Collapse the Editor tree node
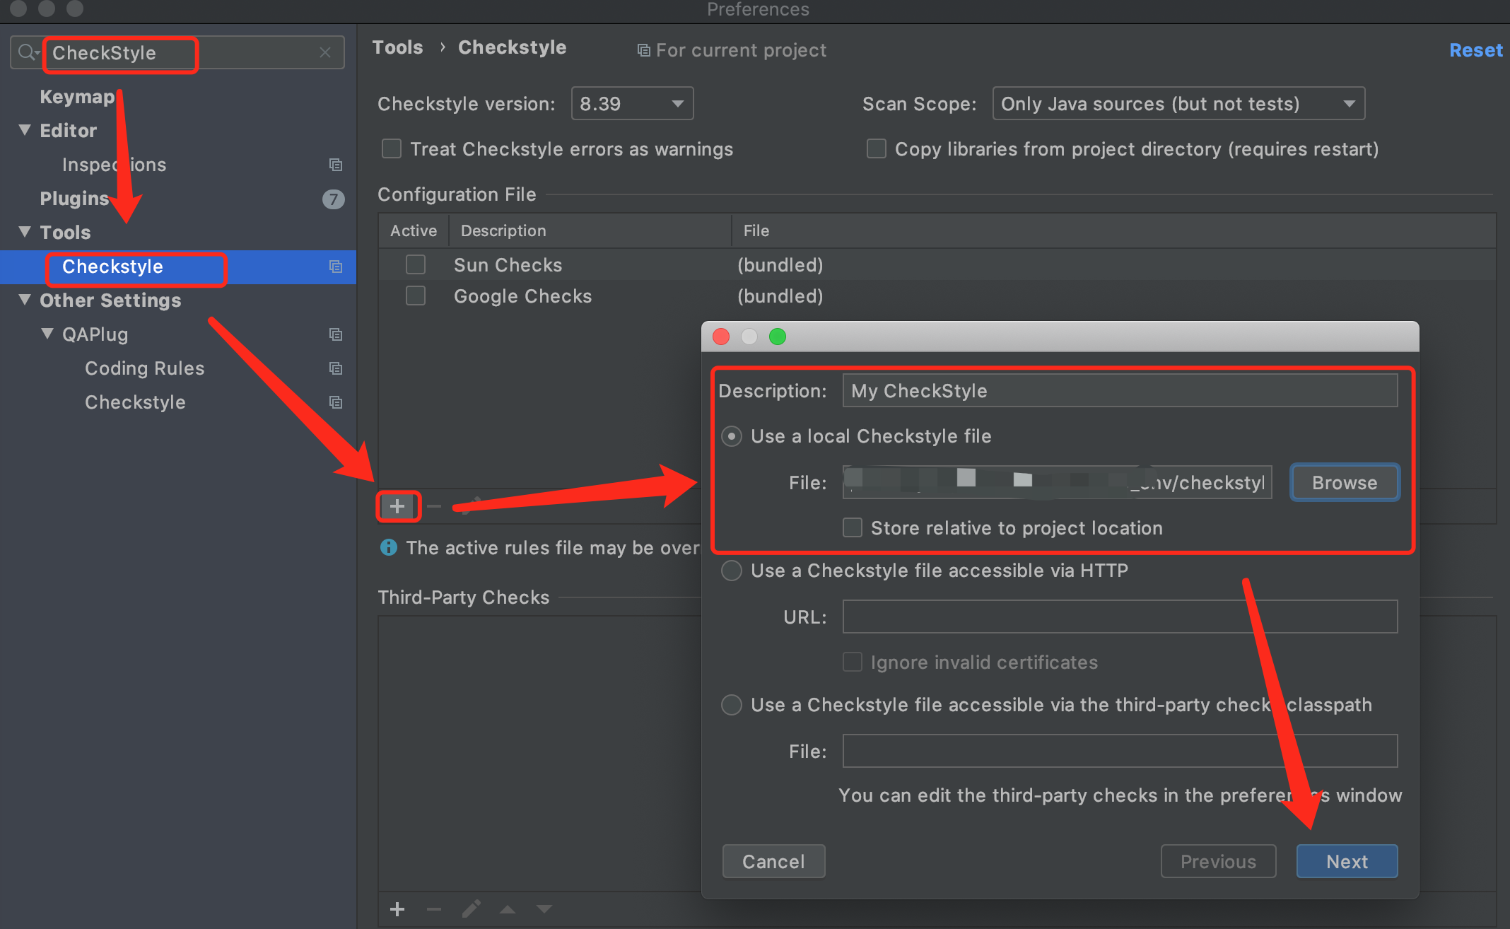The height and width of the screenshot is (929, 1510). [x=25, y=130]
